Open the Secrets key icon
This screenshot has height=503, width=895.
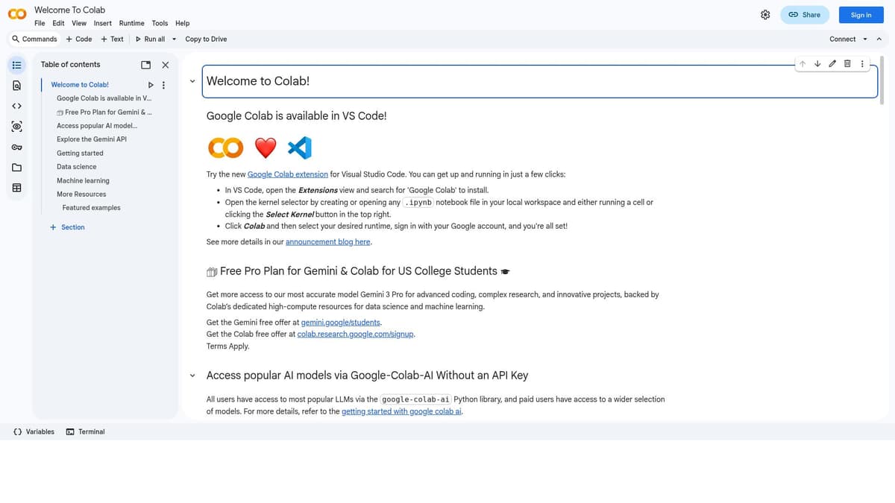pyautogui.click(x=16, y=147)
